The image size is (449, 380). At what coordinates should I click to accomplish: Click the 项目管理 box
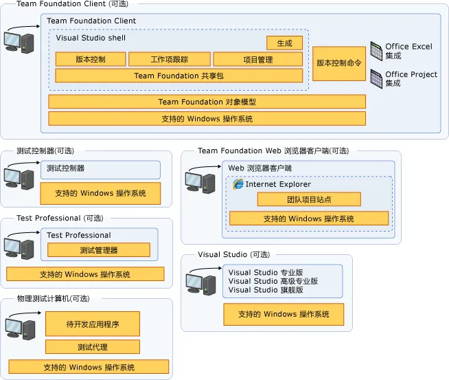click(x=257, y=60)
